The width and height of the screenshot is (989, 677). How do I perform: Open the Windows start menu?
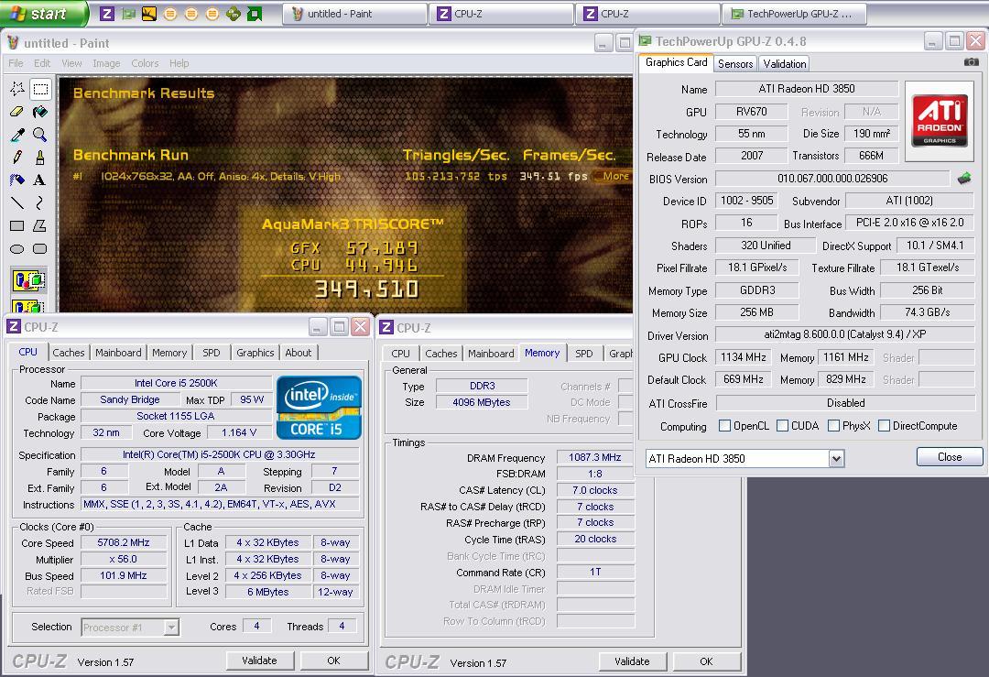point(43,13)
